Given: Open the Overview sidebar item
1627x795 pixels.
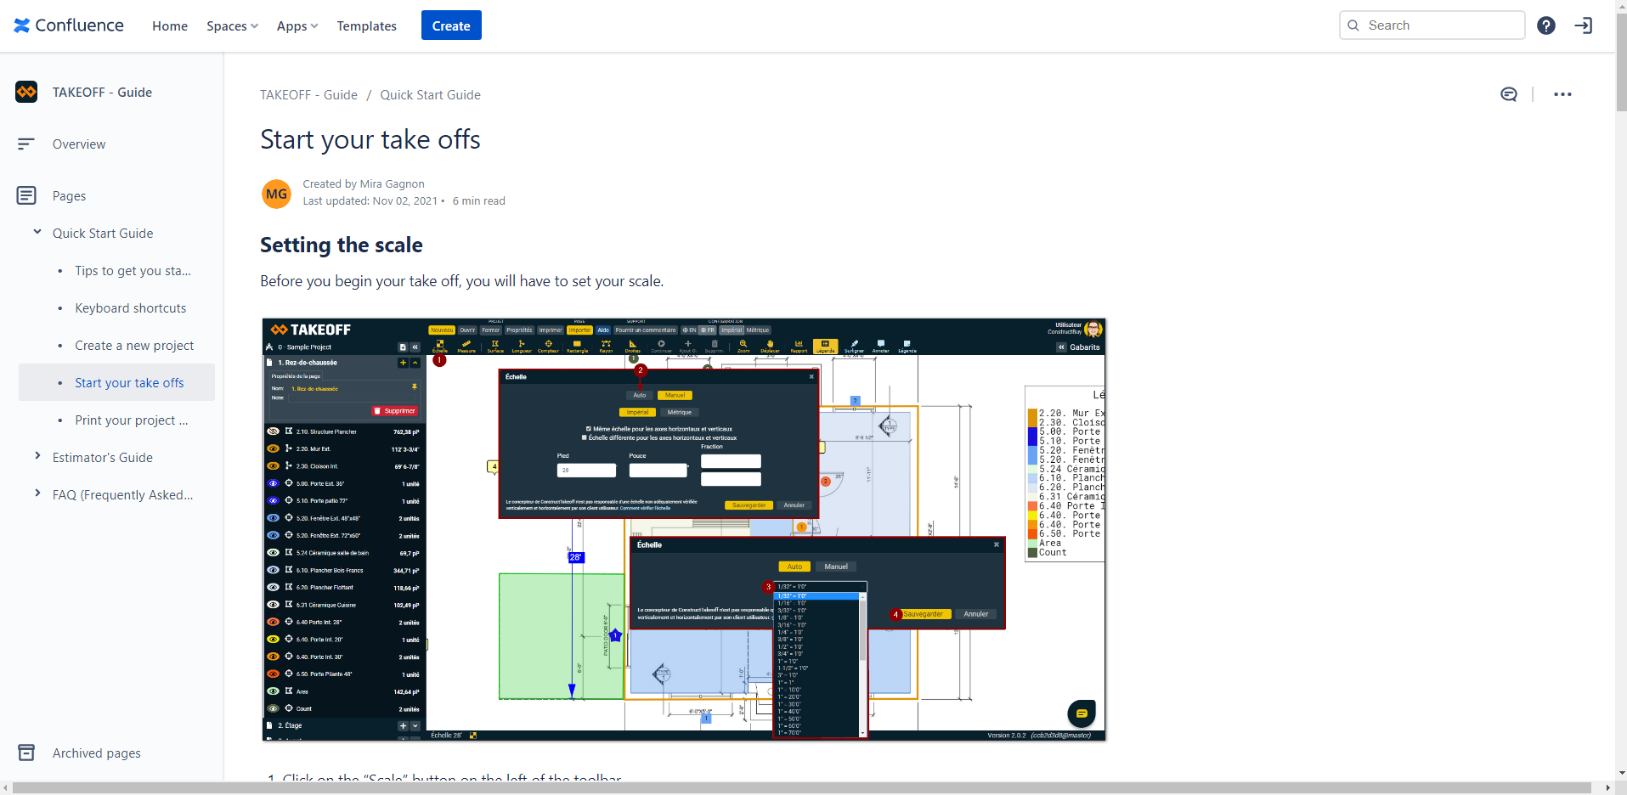Looking at the screenshot, I should [79, 144].
